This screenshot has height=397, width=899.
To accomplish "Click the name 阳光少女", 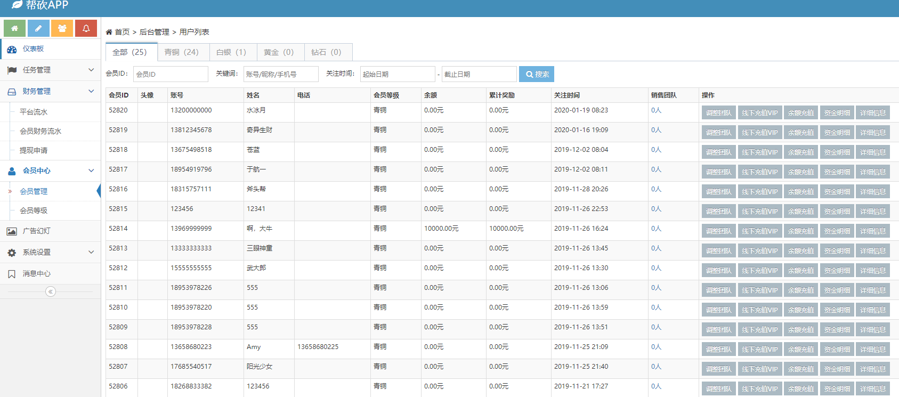I will click(260, 367).
